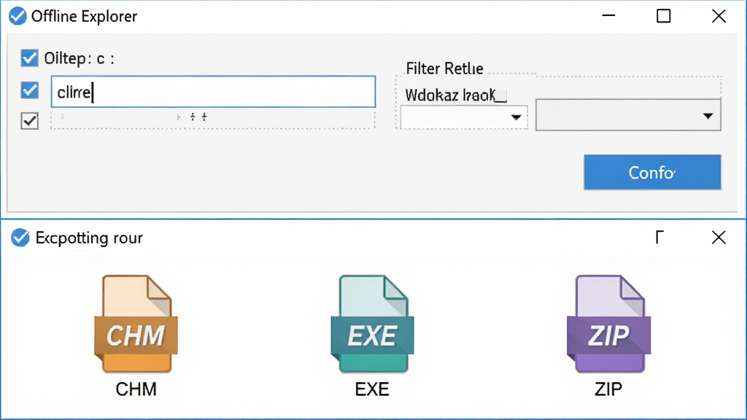This screenshot has height=420, width=747.
Task: Expand the wide right-hand combo box
Action: pos(628,114)
